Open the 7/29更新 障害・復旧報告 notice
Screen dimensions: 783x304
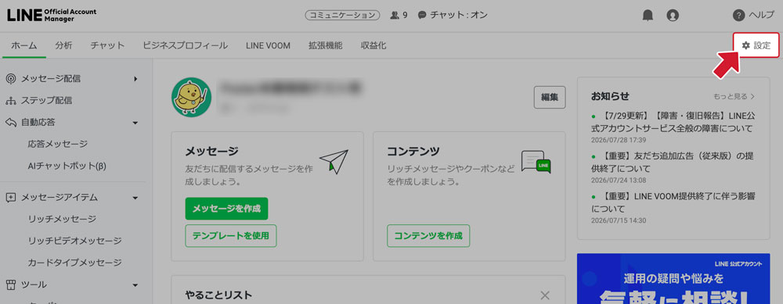point(673,122)
